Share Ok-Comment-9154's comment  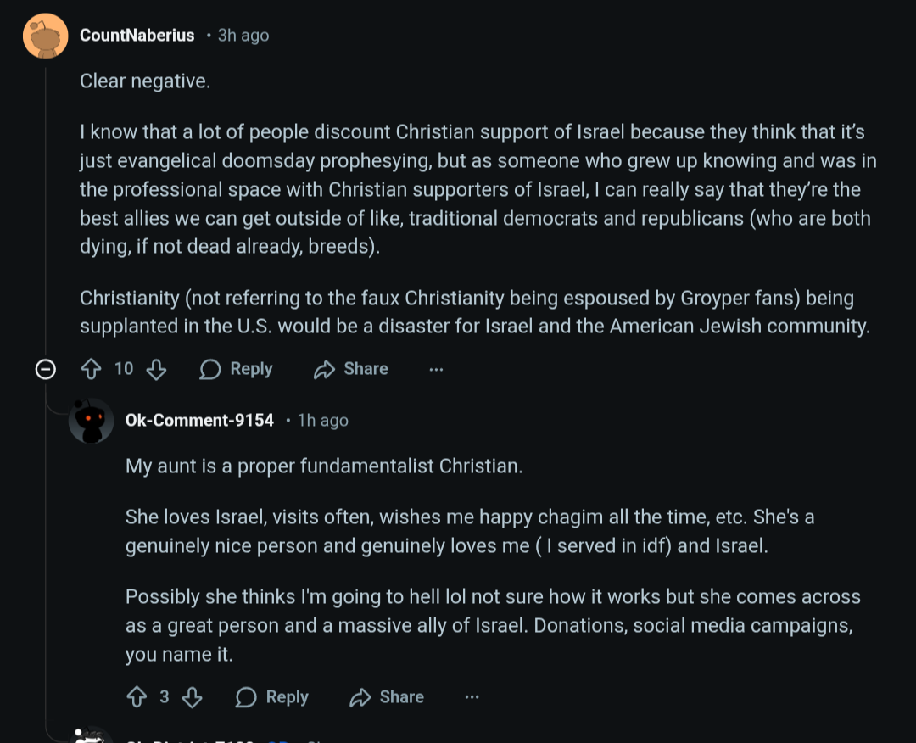tap(386, 697)
